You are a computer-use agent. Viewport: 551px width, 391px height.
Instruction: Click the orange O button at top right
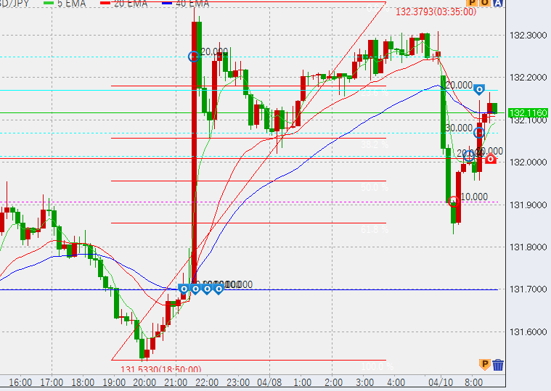[x=484, y=4]
